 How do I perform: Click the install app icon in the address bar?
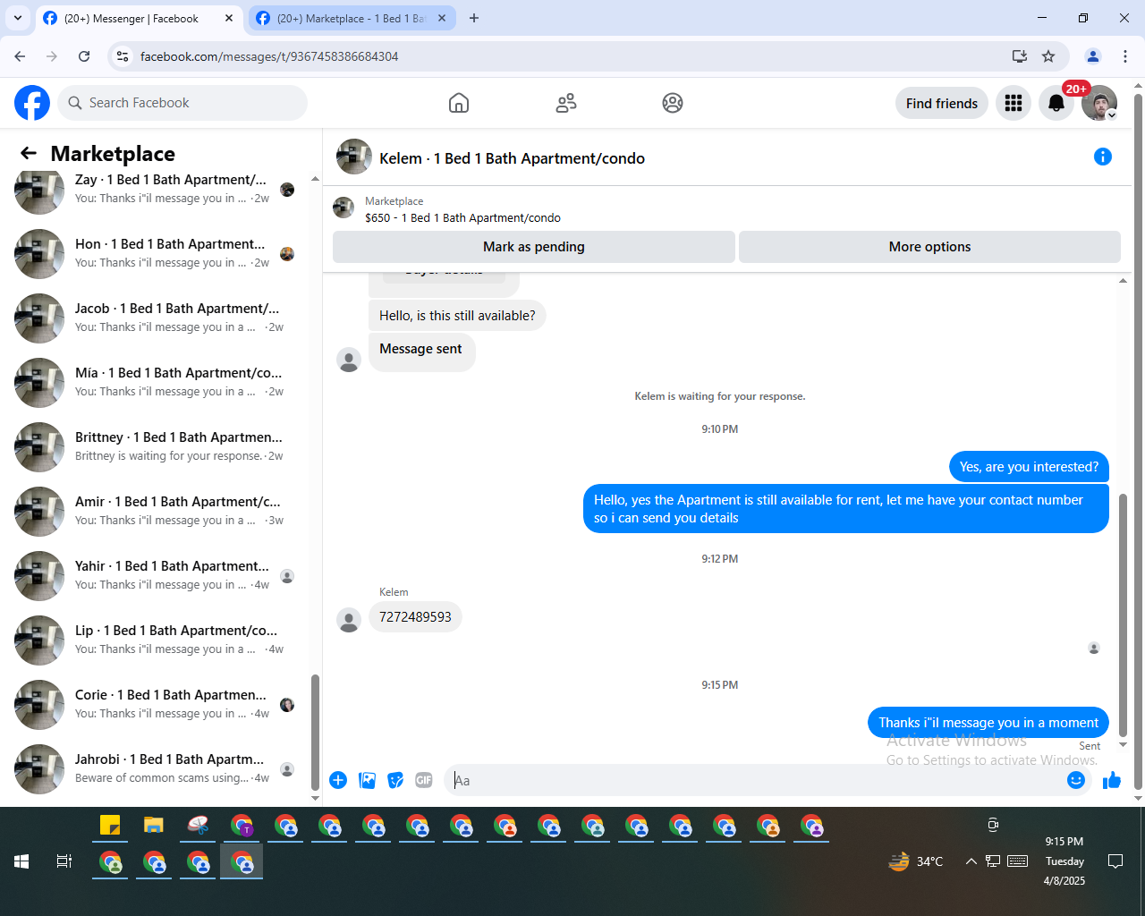click(1020, 56)
